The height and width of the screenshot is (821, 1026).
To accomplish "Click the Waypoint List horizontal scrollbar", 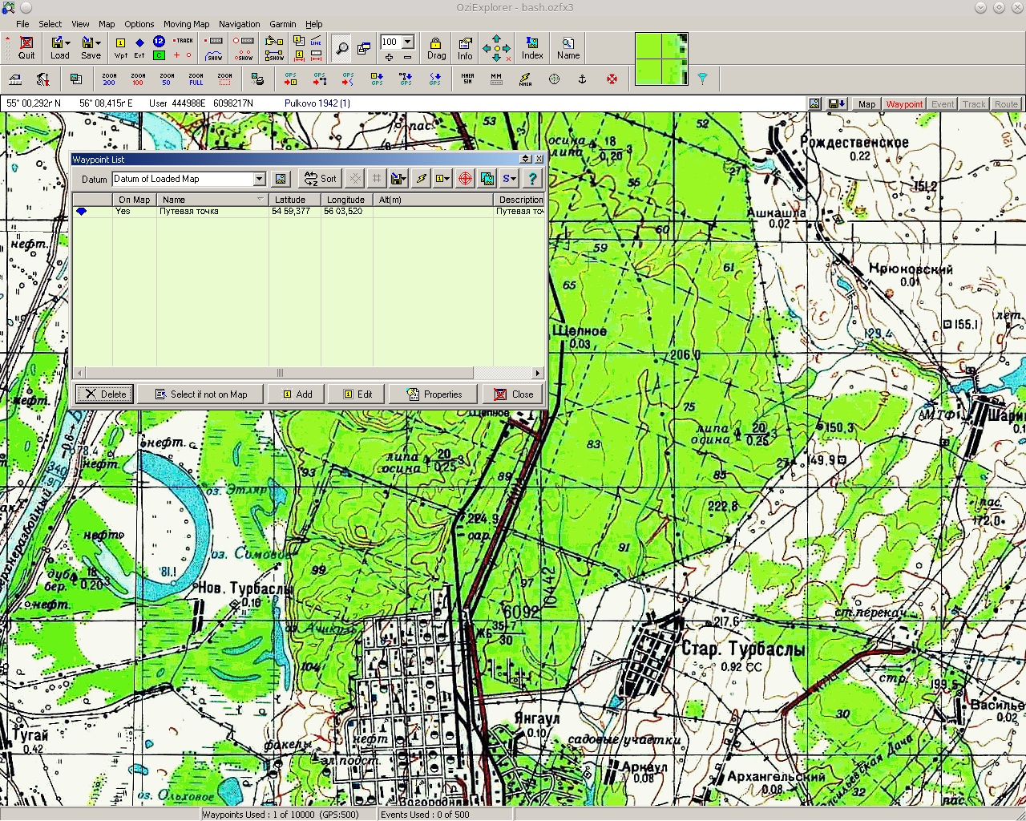I will coord(280,373).
